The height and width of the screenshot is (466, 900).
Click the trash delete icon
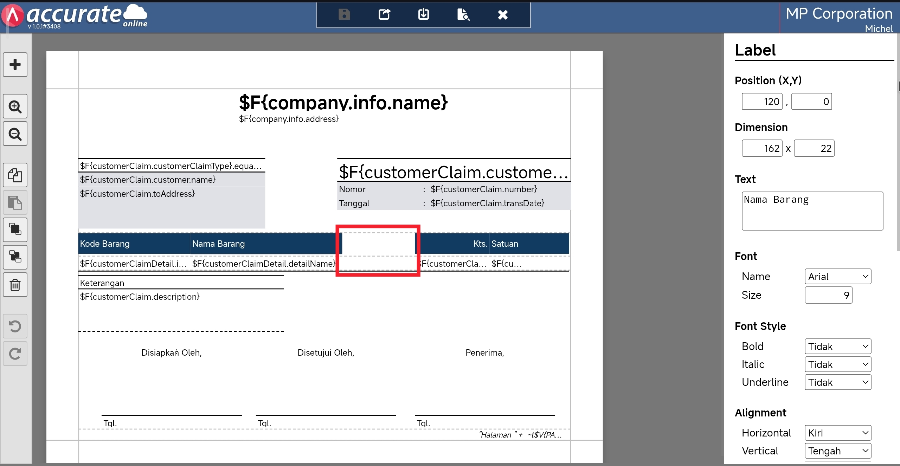coord(15,285)
